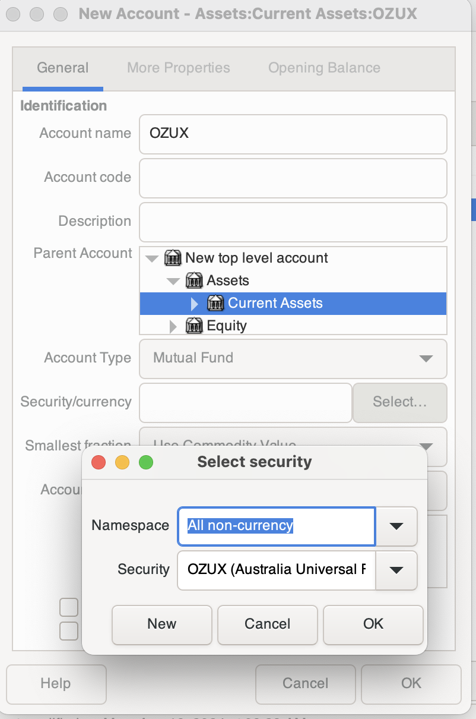Click OK in New Account window
Screen dimensions: 476x719
(x=411, y=684)
